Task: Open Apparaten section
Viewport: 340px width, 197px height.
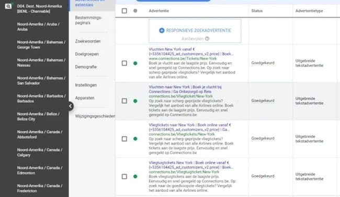Action: click(85, 98)
